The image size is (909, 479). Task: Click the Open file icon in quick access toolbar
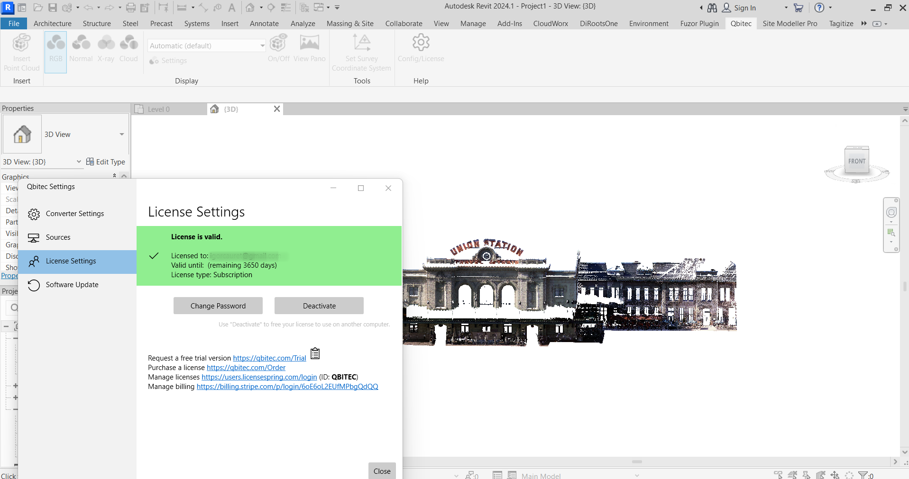tap(38, 8)
